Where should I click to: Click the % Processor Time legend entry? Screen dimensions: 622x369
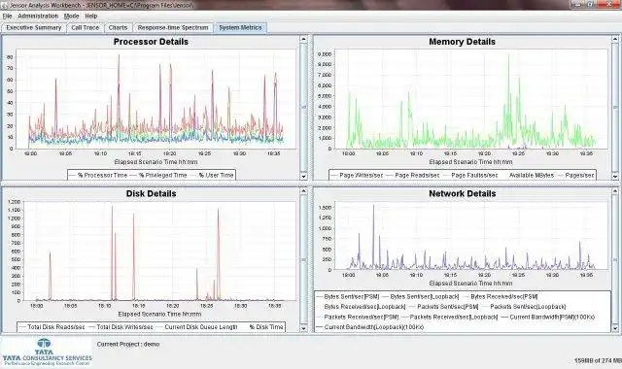(98, 175)
